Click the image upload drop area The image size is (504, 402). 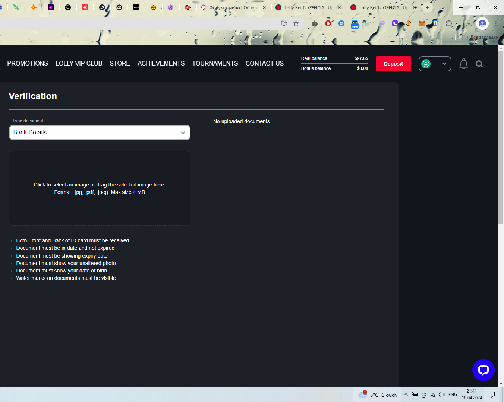(100, 188)
